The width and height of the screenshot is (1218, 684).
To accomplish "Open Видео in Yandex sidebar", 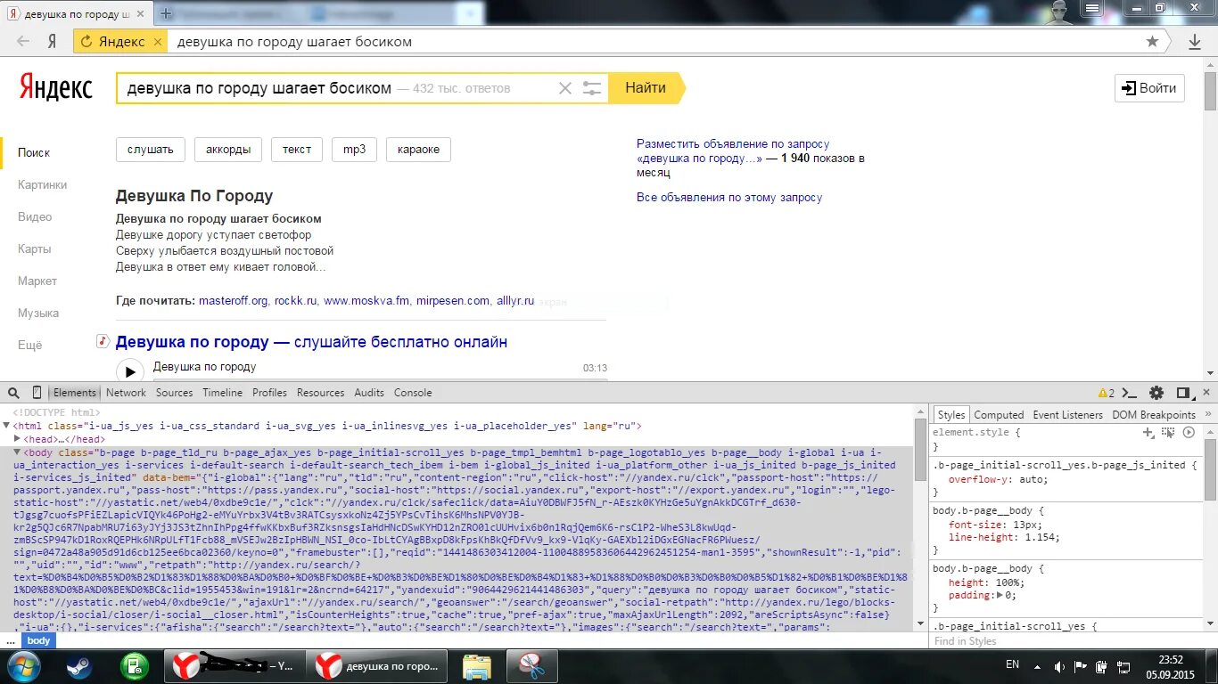I will [x=35, y=217].
